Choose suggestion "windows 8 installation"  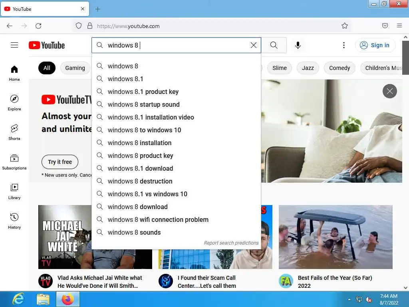click(176, 143)
